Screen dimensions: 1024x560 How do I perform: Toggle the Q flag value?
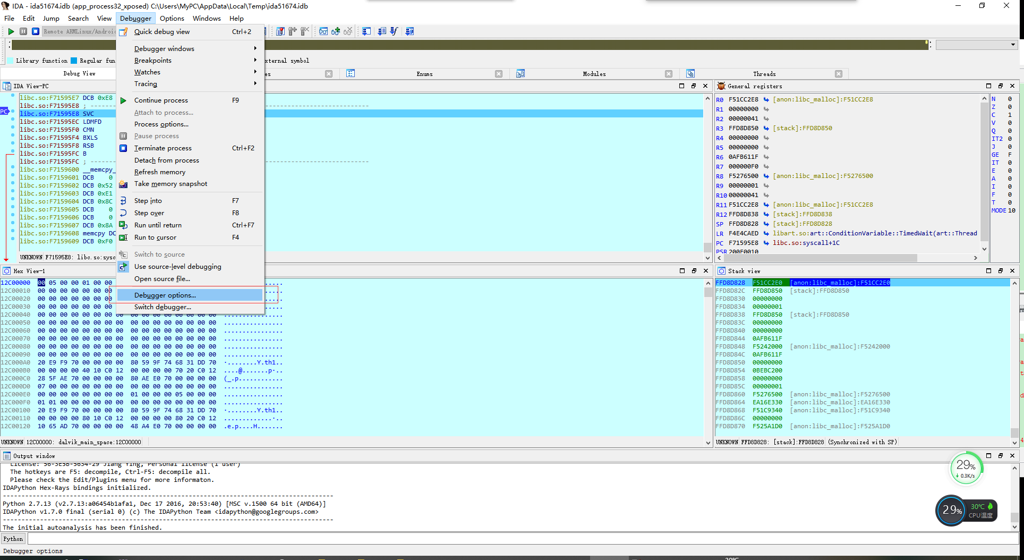(1010, 131)
